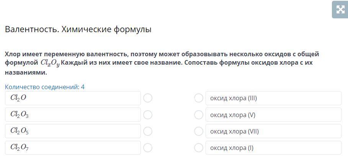The image size is (348, 163).
Task: Click the Валентность. Химические формулы heading
Action: point(78,29)
